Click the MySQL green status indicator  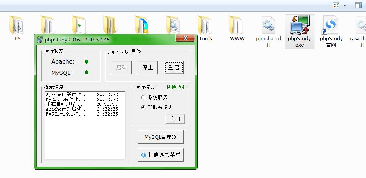tap(87, 72)
